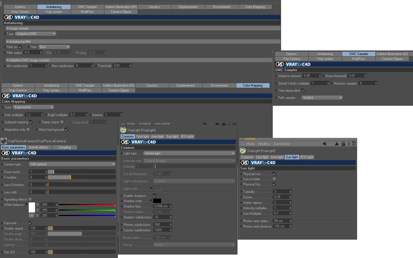Click the back arrow in the Attributi toolbar

pos(324,144)
